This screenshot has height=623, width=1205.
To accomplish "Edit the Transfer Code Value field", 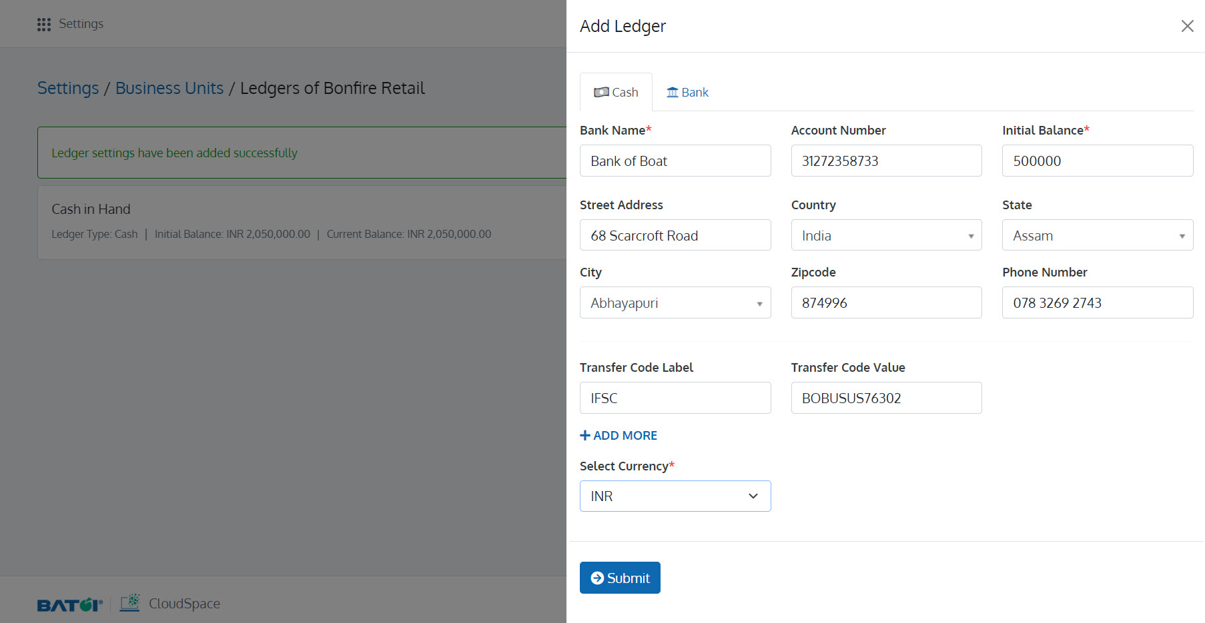I will 886,398.
